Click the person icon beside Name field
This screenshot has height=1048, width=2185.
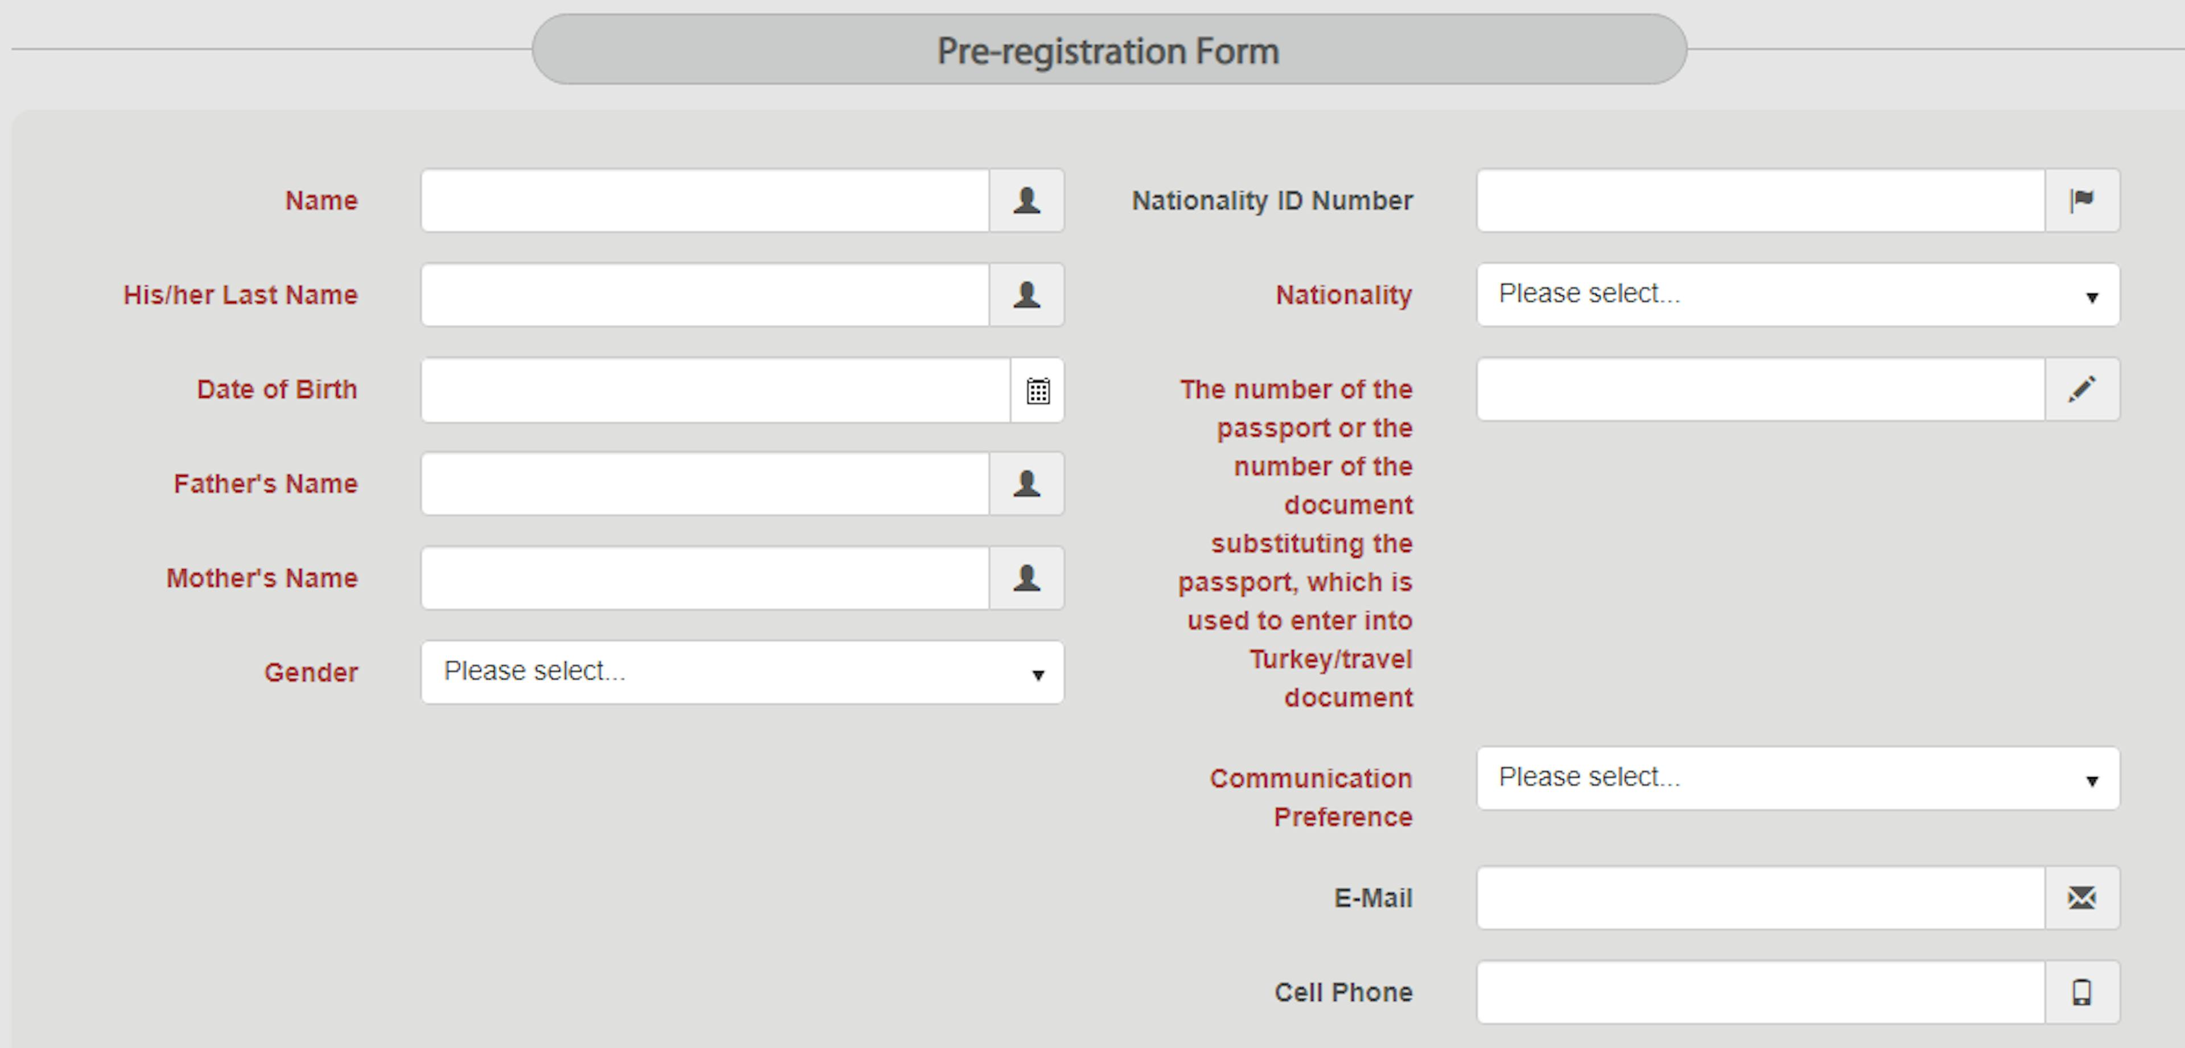1026,201
